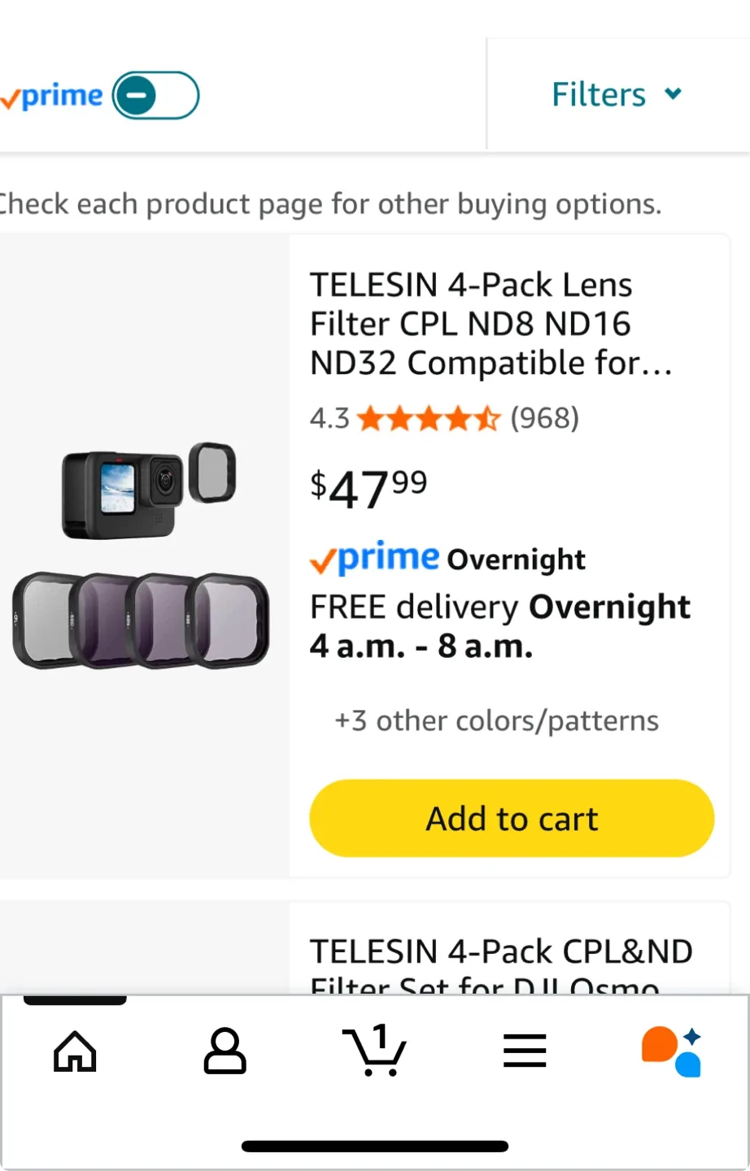Add TELESIN lens filter to cart
The height and width of the screenshot is (1171, 750).
[x=512, y=818]
